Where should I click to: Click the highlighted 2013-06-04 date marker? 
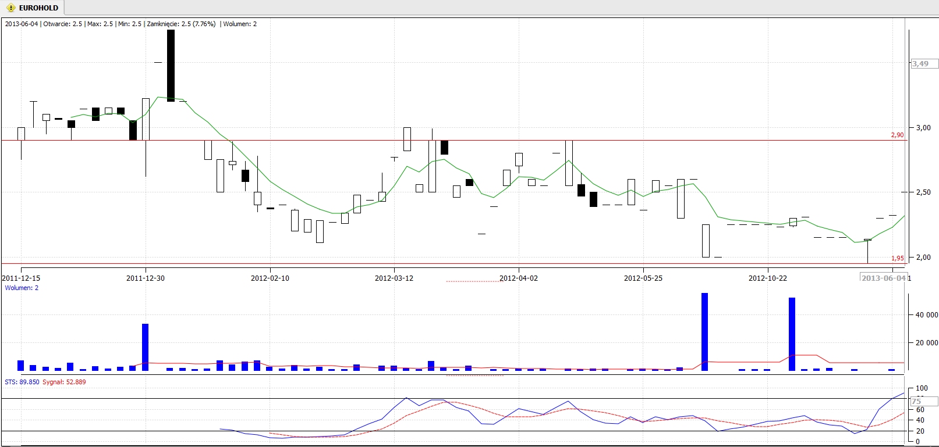(884, 278)
